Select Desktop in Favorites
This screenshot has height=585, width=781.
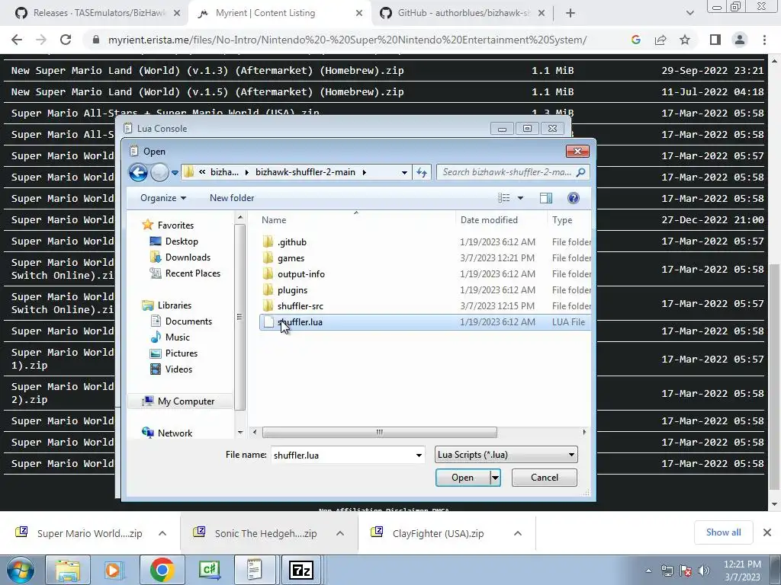(182, 241)
